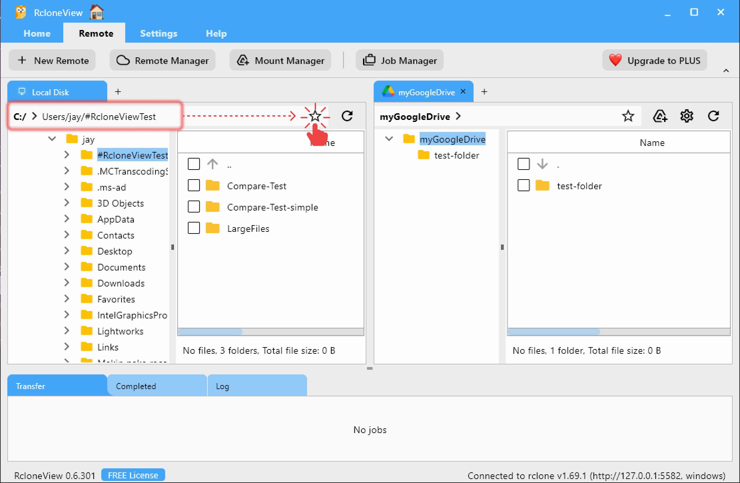Open the Remote Manager
740x483 pixels.
point(163,60)
